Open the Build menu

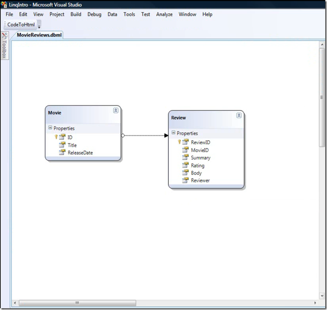point(76,15)
